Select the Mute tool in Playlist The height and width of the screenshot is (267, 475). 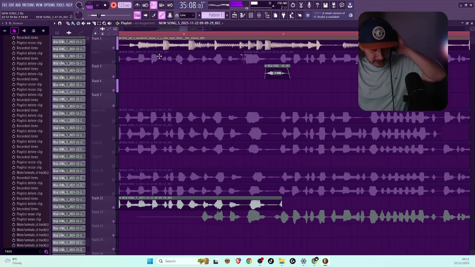[x=83, y=23]
